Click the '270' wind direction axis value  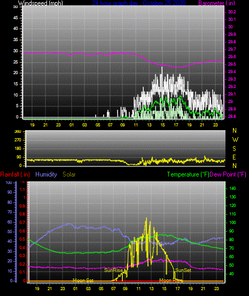[18, 140]
